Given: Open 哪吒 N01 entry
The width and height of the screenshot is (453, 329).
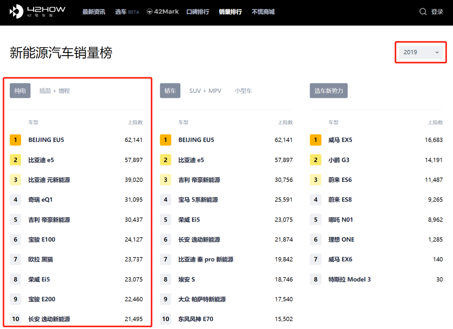Looking at the screenshot, I should pos(340,220).
